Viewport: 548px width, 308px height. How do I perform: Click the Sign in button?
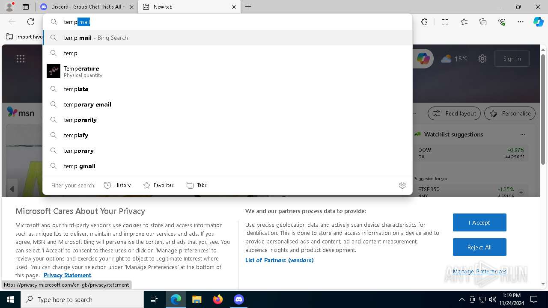[512, 59]
